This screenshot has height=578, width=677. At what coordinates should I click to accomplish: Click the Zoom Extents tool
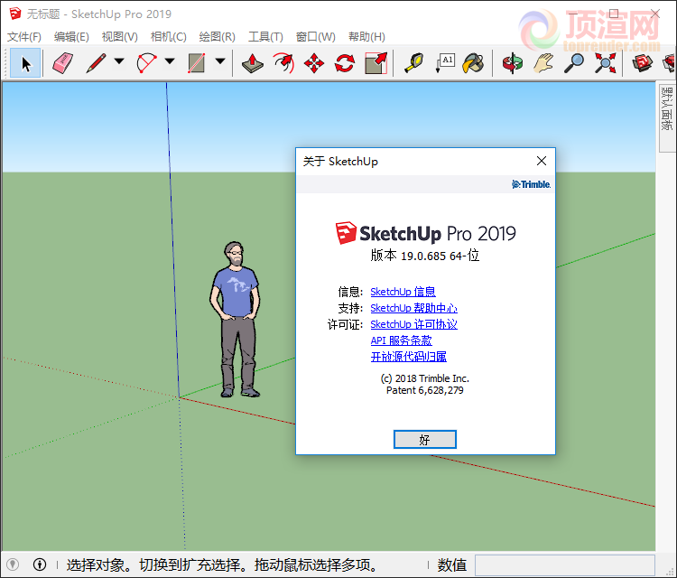click(x=605, y=63)
